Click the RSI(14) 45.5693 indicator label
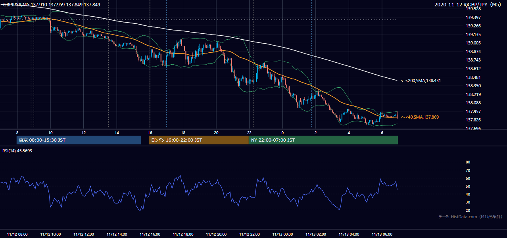507x238 pixels. 17,150
